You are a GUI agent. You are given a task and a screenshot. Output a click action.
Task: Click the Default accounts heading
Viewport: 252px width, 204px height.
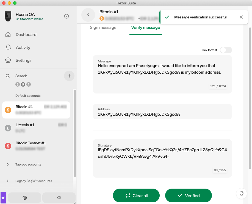28,96
